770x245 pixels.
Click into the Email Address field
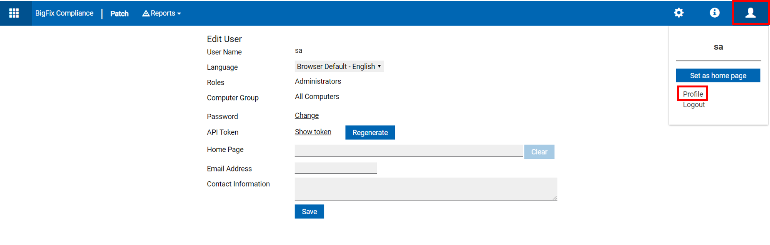(335, 168)
